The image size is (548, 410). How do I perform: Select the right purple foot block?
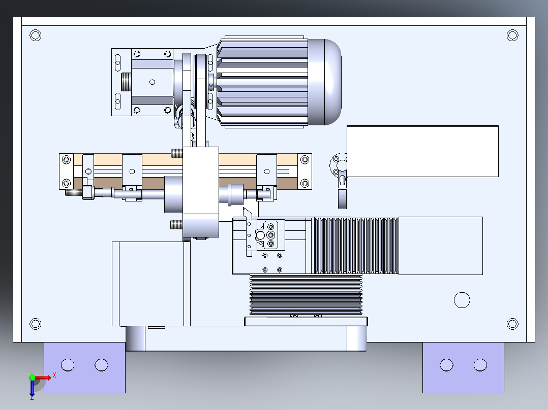click(463, 367)
